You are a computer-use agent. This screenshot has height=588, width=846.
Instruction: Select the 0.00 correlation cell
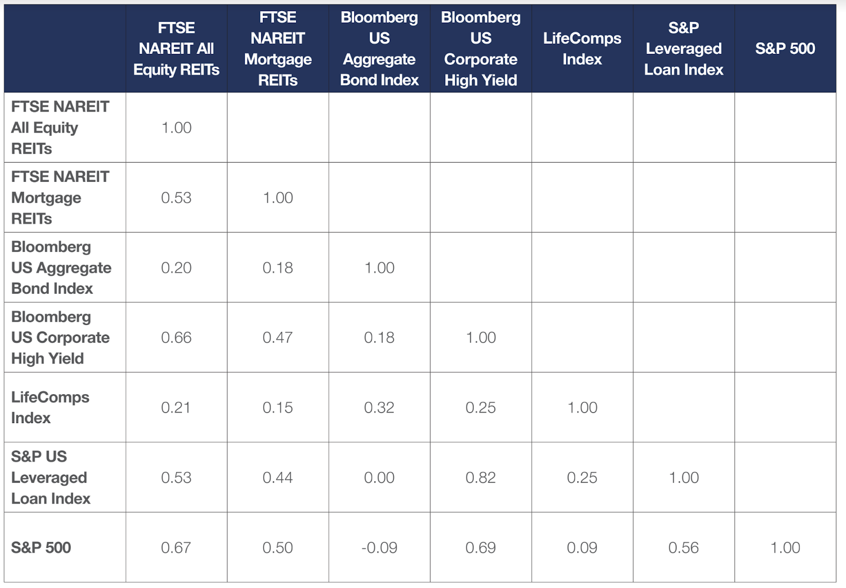coord(379,478)
